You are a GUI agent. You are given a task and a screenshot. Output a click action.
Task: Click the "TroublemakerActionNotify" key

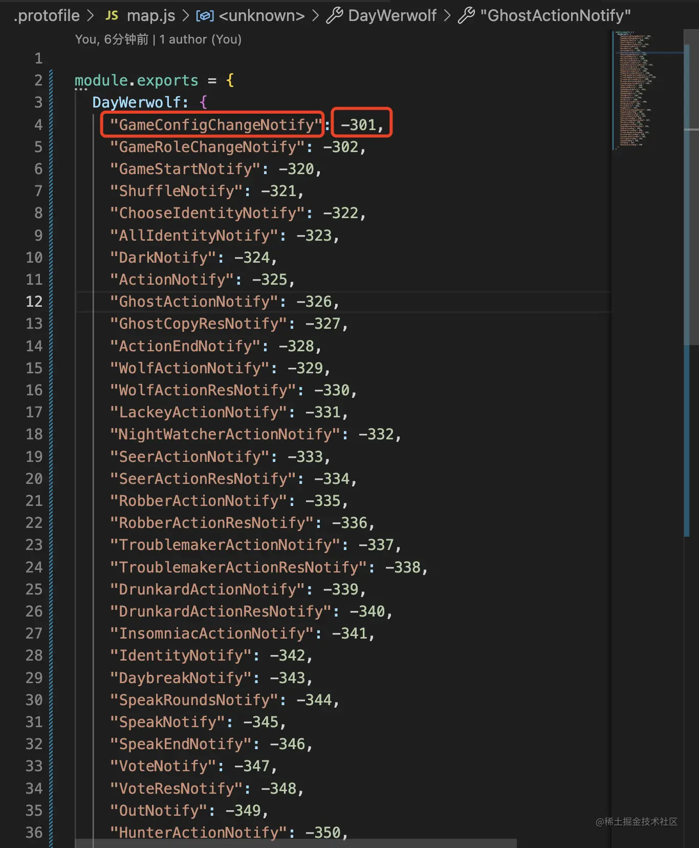[225, 545]
